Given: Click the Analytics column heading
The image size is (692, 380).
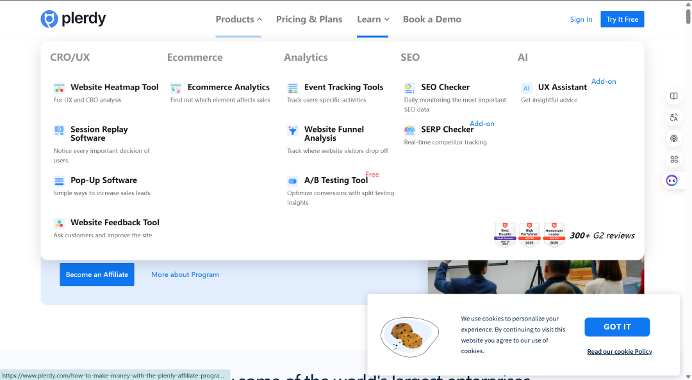Looking at the screenshot, I should coord(306,58).
